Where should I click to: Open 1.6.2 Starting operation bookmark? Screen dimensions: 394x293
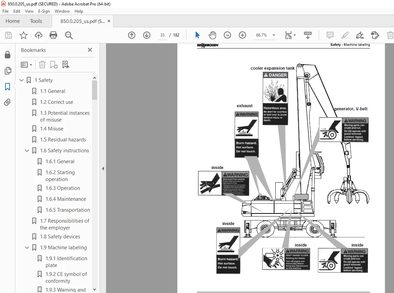tap(60, 176)
